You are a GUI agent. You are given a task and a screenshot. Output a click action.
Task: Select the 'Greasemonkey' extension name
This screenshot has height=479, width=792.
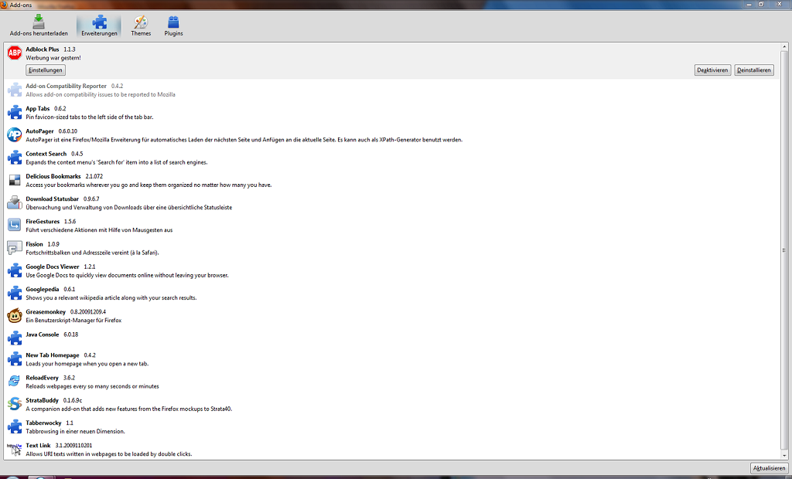coord(46,312)
